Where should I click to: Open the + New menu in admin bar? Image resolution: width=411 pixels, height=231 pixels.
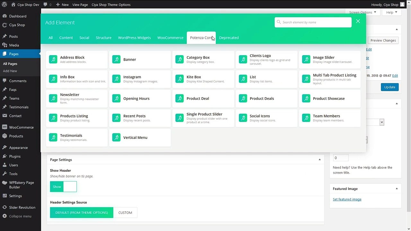tap(62, 4)
